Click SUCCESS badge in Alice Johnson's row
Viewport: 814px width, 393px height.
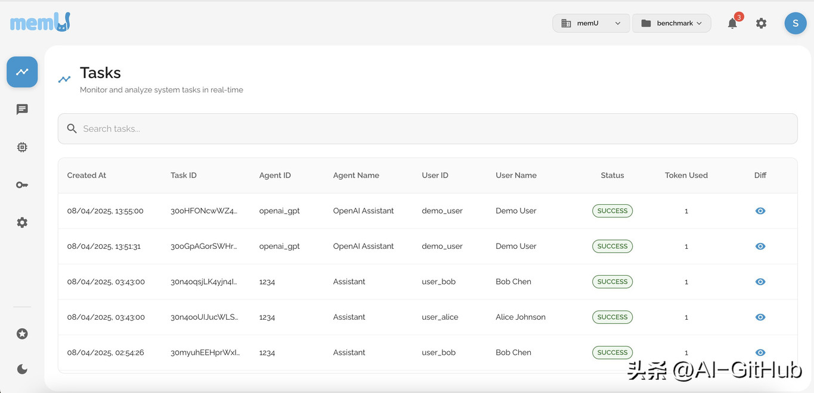coord(612,317)
